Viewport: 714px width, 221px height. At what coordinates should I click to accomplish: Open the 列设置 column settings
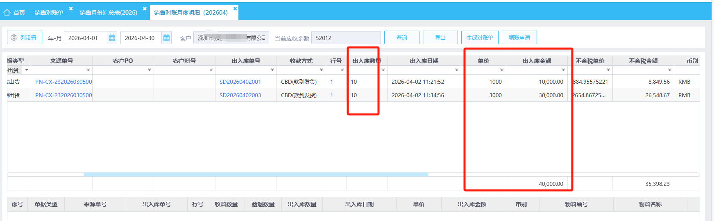pos(25,38)
